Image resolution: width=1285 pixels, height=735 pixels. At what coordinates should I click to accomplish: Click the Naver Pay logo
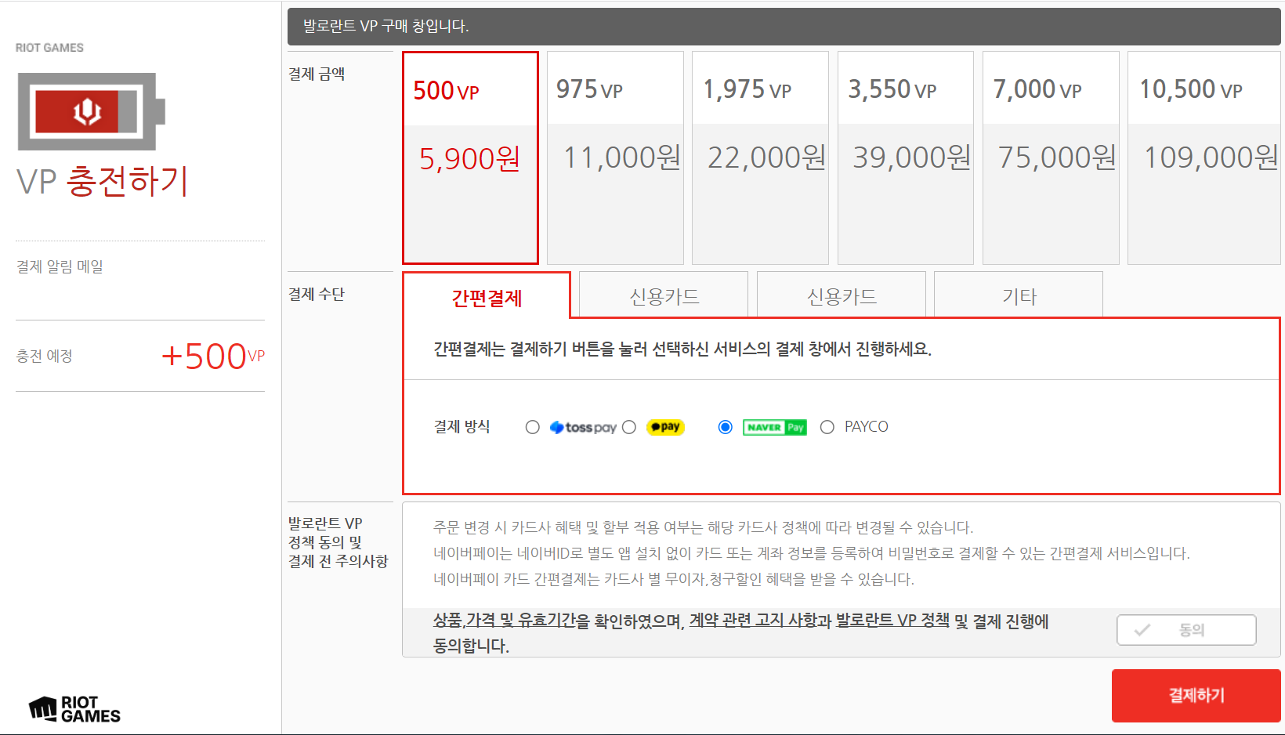coord(774,427)
